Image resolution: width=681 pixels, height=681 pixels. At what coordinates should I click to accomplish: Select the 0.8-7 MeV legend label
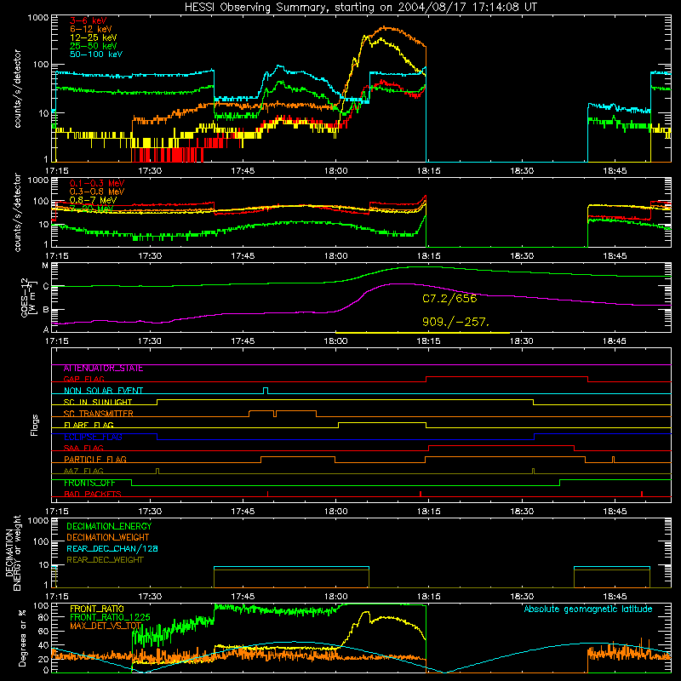pos(93,200)
